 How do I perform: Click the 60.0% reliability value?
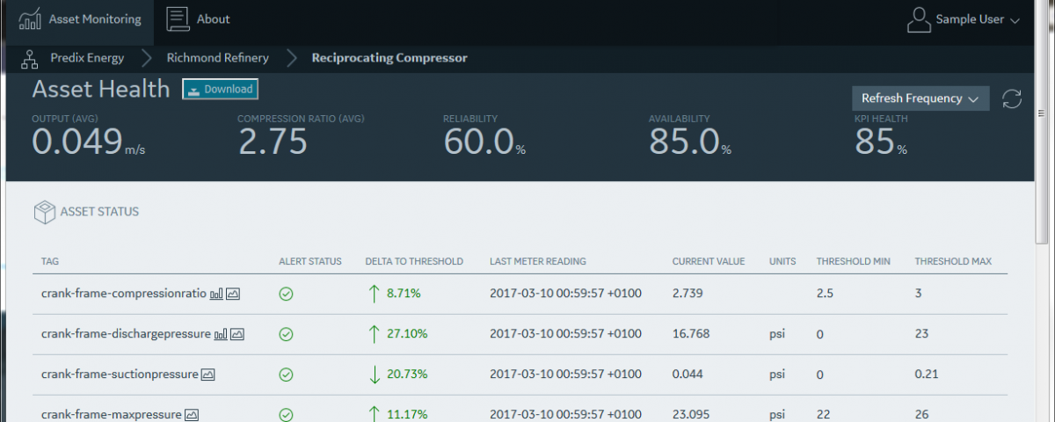tap(484, 142)
